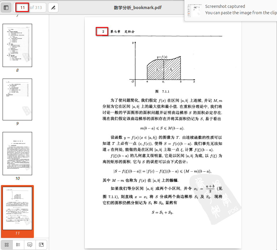Screen dimensions: 277x250
Task: Click the 'Screenshot captured' notification text
Action: coord(225,6)
